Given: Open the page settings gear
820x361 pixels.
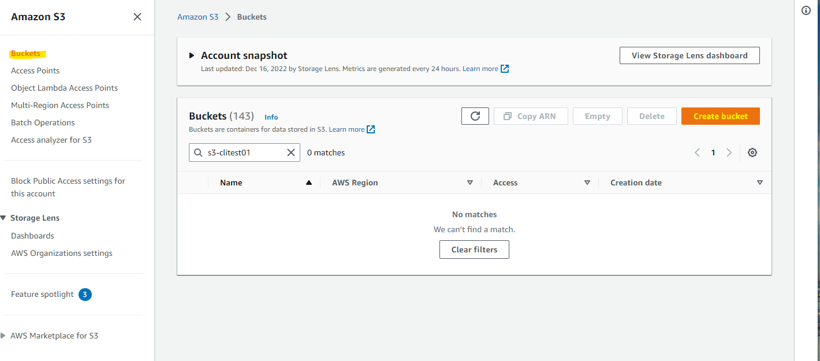Looking at the screenshot, I should (x=752, y=152).
